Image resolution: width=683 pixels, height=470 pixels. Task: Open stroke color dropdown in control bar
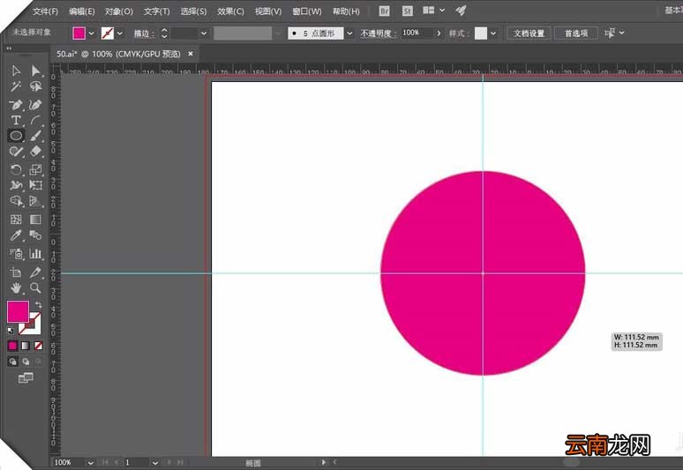(x=120, y=34)
